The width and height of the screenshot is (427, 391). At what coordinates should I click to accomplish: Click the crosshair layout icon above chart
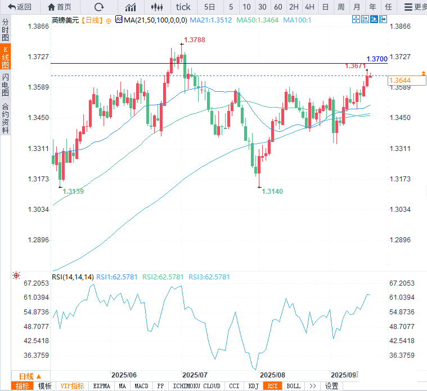(x=355, y=20)
